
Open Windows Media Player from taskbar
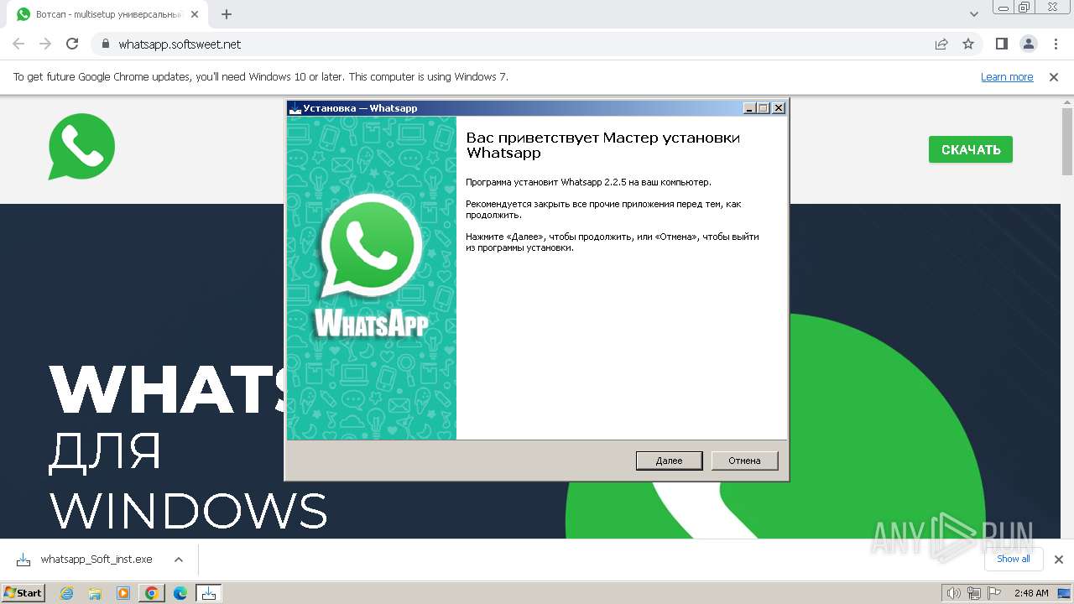[123, 593]
